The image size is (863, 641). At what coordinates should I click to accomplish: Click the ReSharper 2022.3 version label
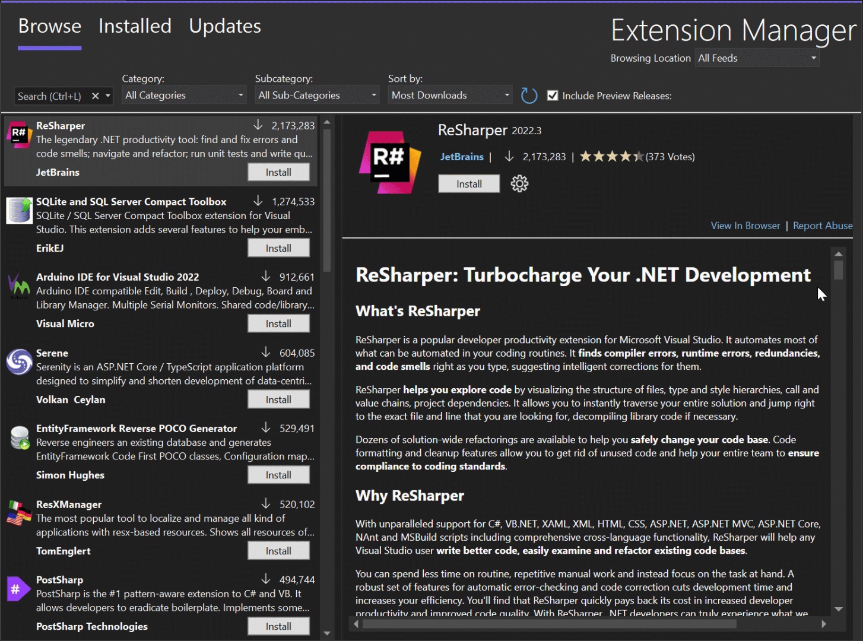(x=526, y=131)
